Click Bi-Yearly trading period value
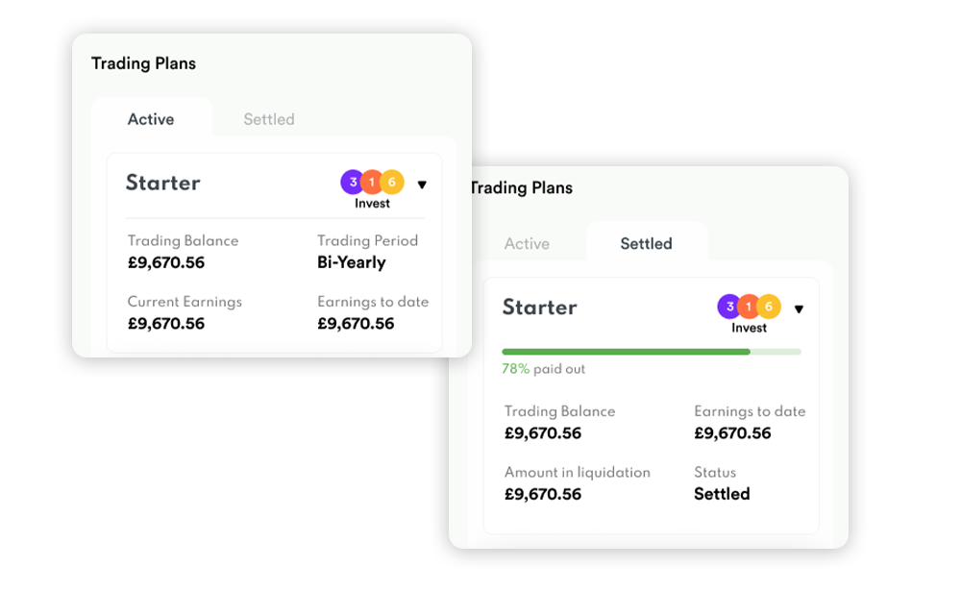This screenshot has height=591, width=961. click(x=352, y=262)
